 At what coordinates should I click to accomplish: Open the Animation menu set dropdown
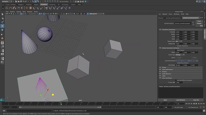click(7, 1)
